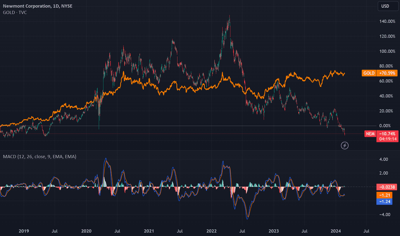Click the +70.59% GOLD value tag

(387, 73)
